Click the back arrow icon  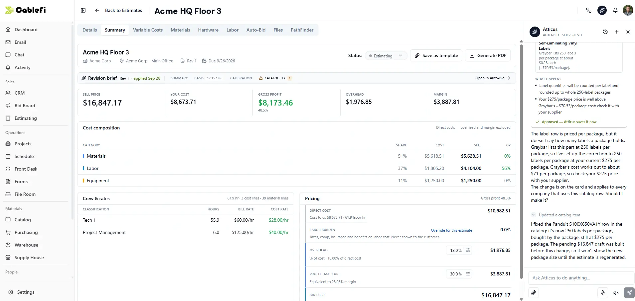pos(97,10)
